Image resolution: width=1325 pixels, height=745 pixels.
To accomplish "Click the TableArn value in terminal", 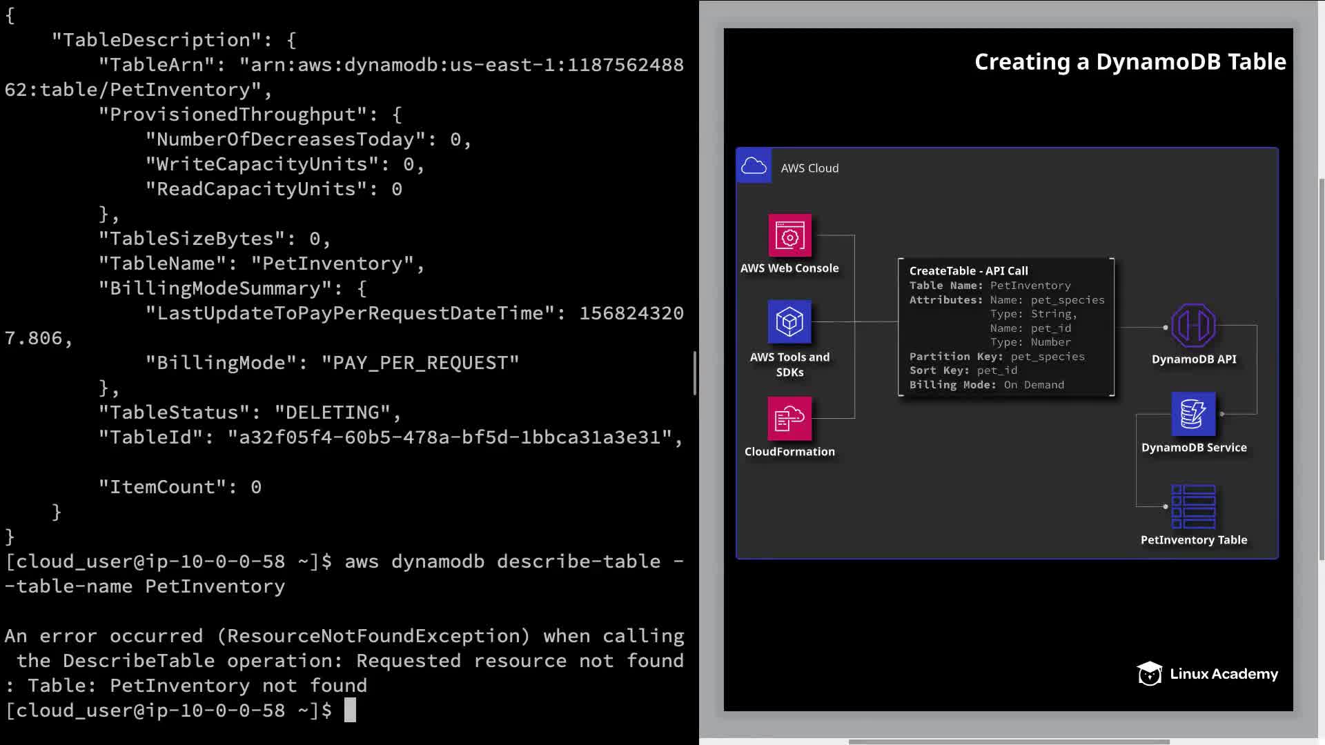I will point(461,65).
